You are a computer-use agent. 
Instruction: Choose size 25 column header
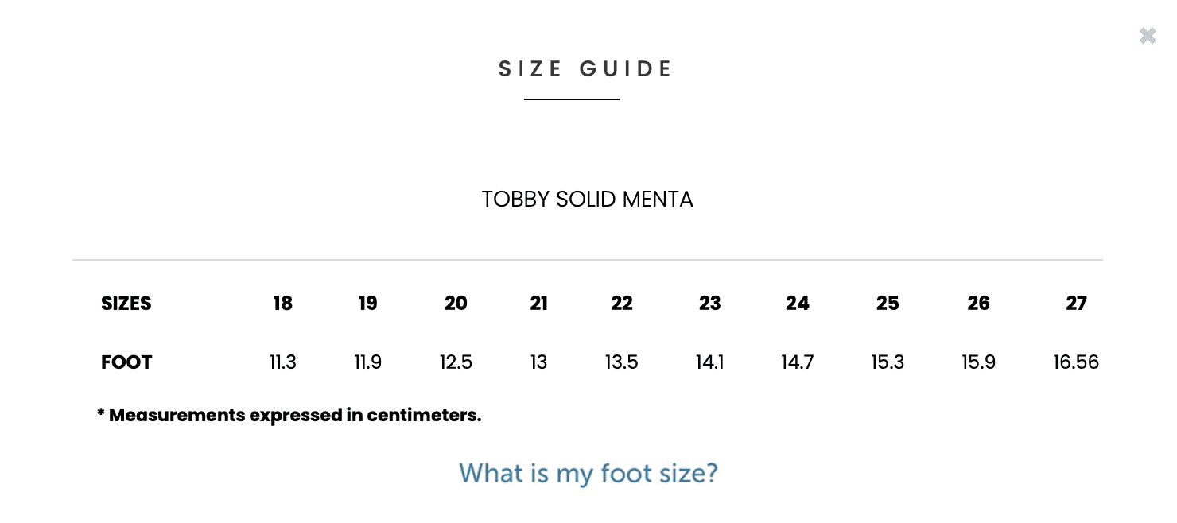point(888,304)
